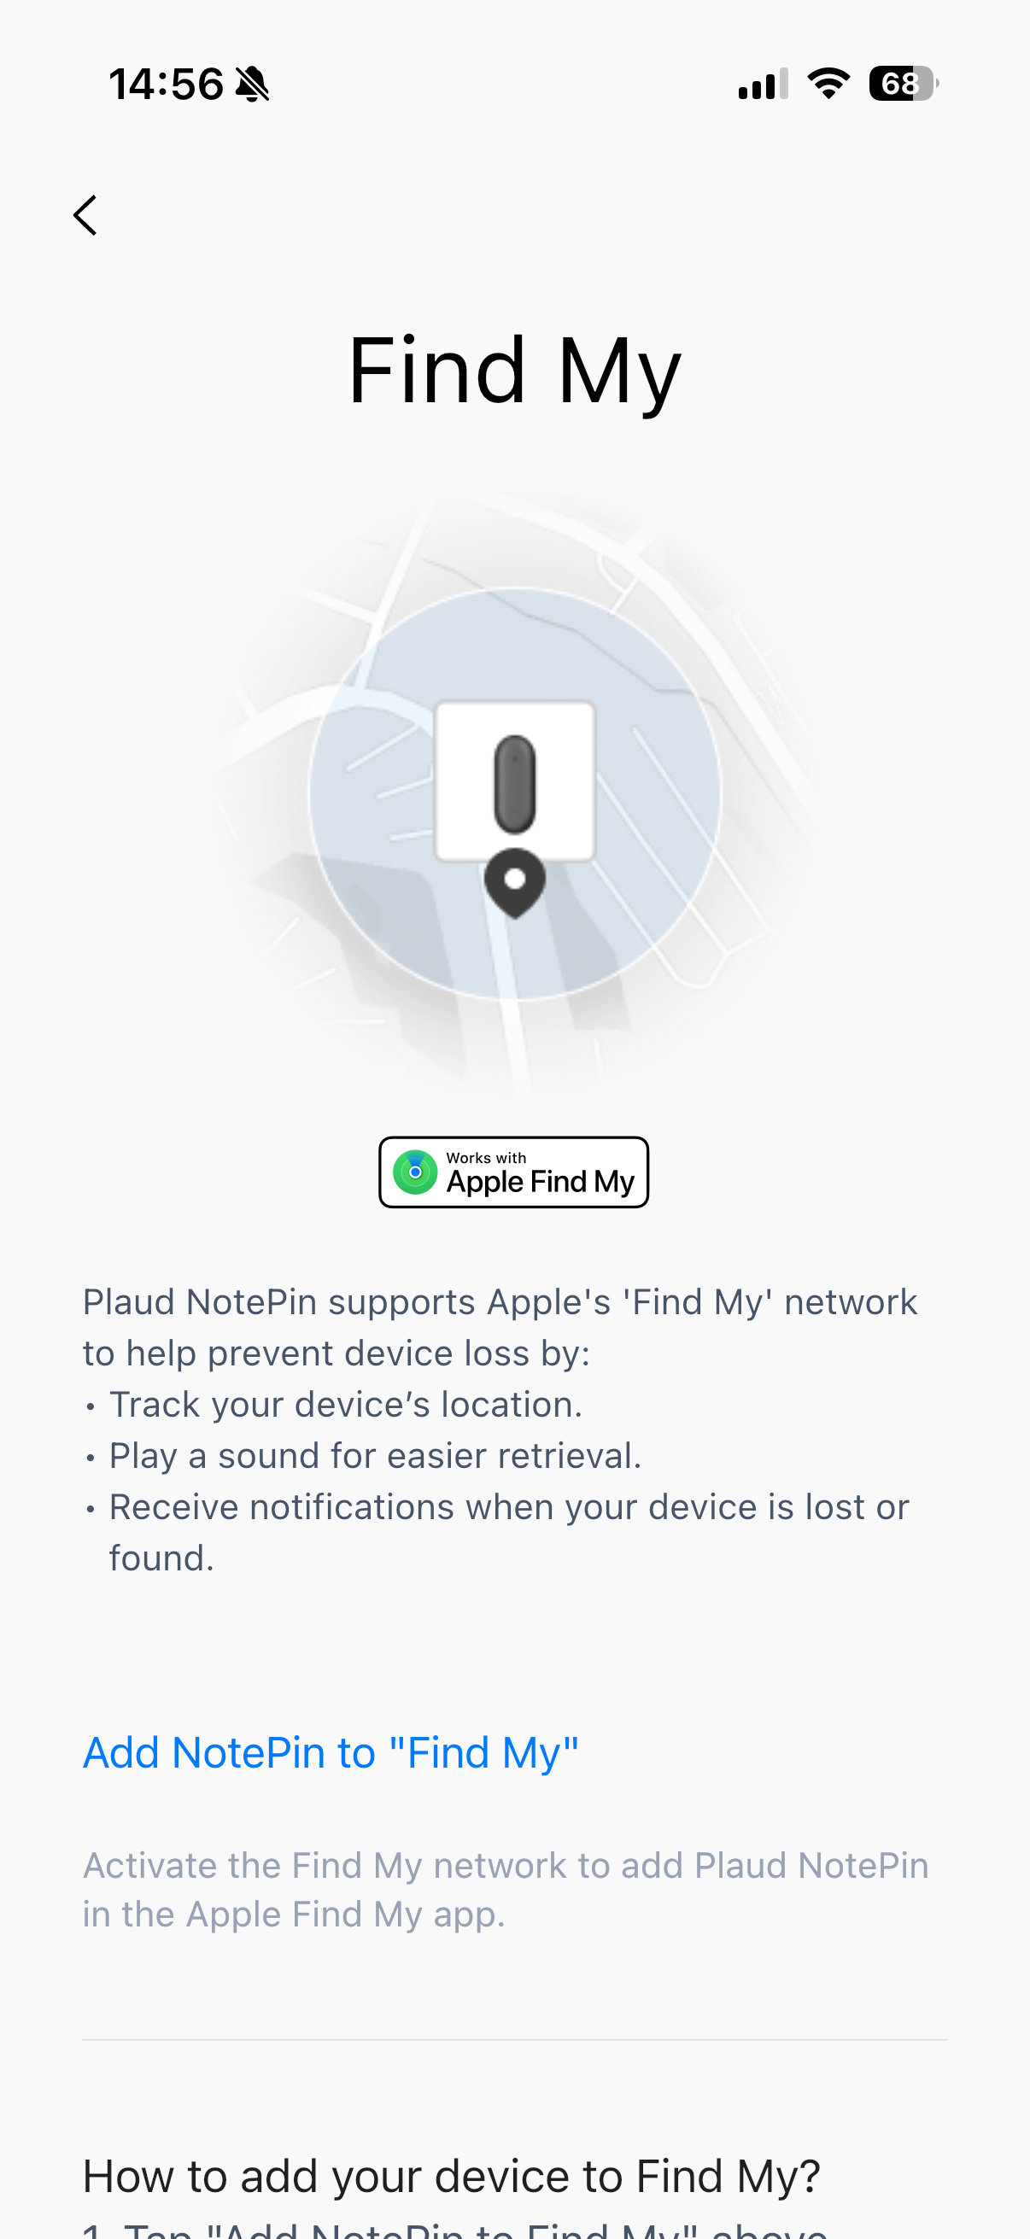Tap the "Apple Find My" text on badge
This screenshot has height=2239, width=1030.
(x=540, y=1182)
